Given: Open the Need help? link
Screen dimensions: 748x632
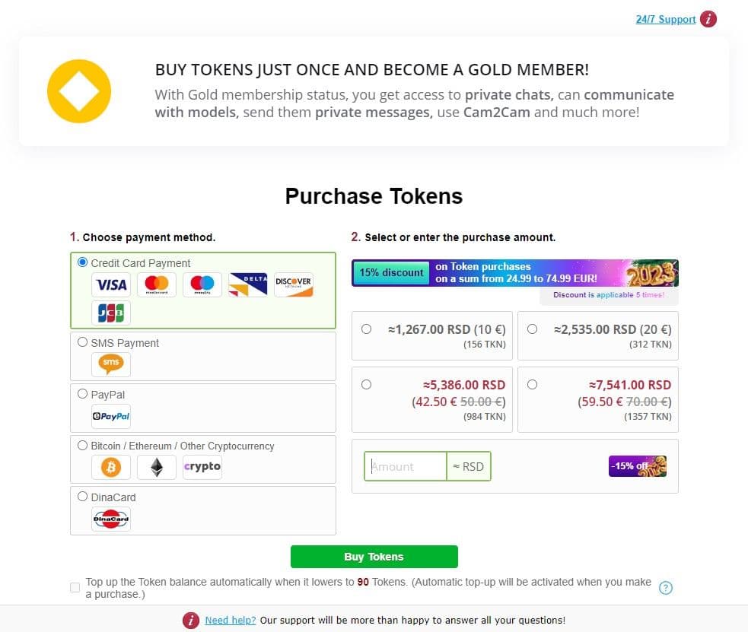Looking at the screenshot, I should click(x=231, y=620).
